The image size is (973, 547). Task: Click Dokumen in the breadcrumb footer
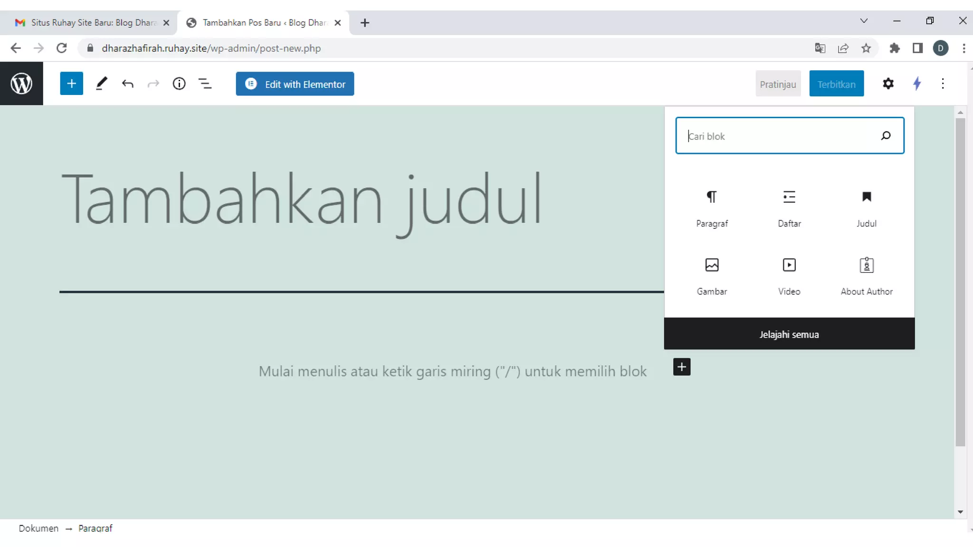point(38,528)
